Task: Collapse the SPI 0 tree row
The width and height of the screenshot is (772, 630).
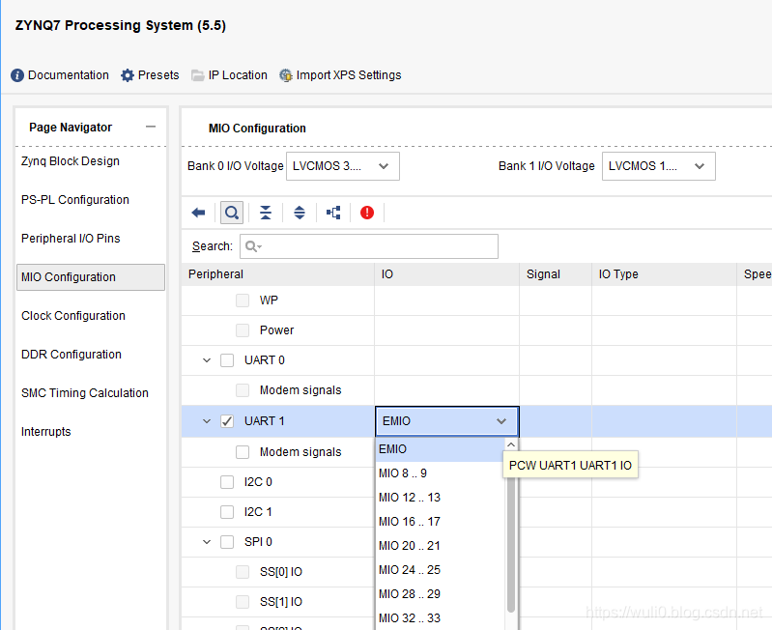Action: (x=207, y=542)
